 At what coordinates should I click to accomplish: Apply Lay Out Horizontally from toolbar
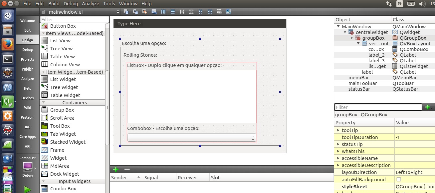163,12
